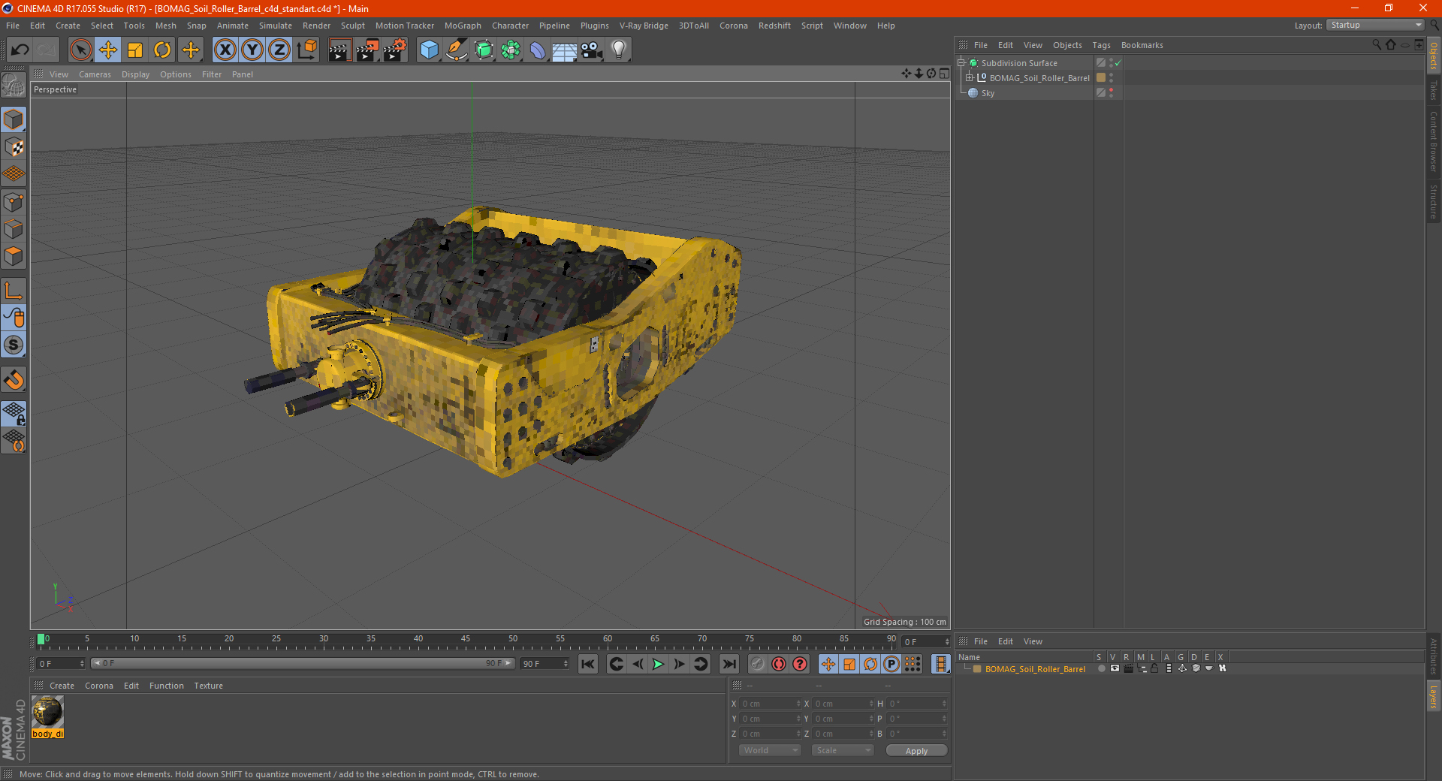Open the Layers side tab
This screenshot has height=781, width=1442.
(x=1433, y=695)
